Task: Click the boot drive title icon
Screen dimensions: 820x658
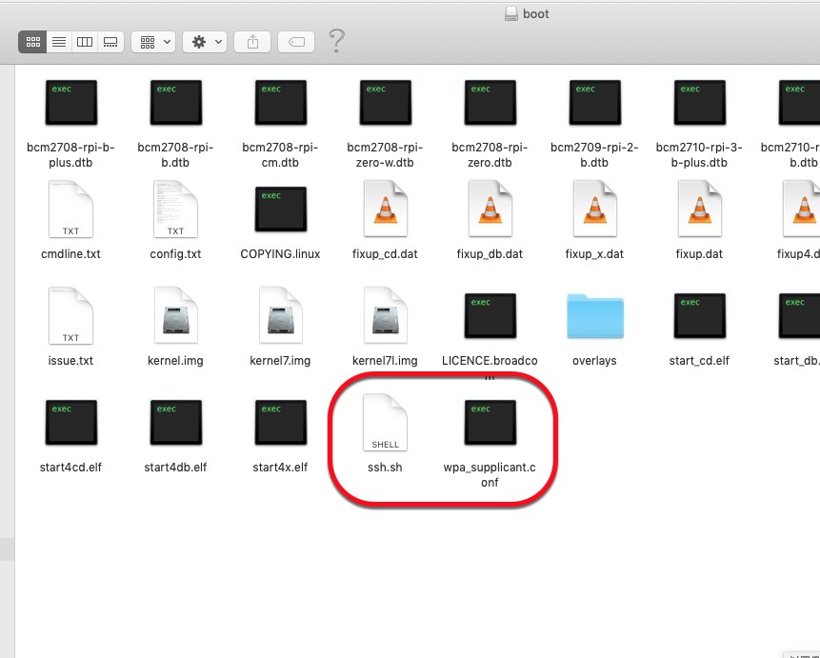Action: 510,14
